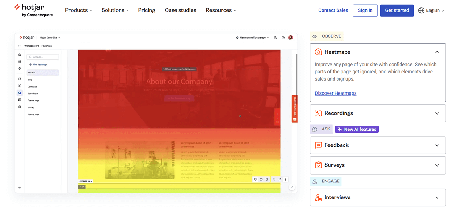
Task: Select the Feature page heatmap
Action: click(33, 100)
